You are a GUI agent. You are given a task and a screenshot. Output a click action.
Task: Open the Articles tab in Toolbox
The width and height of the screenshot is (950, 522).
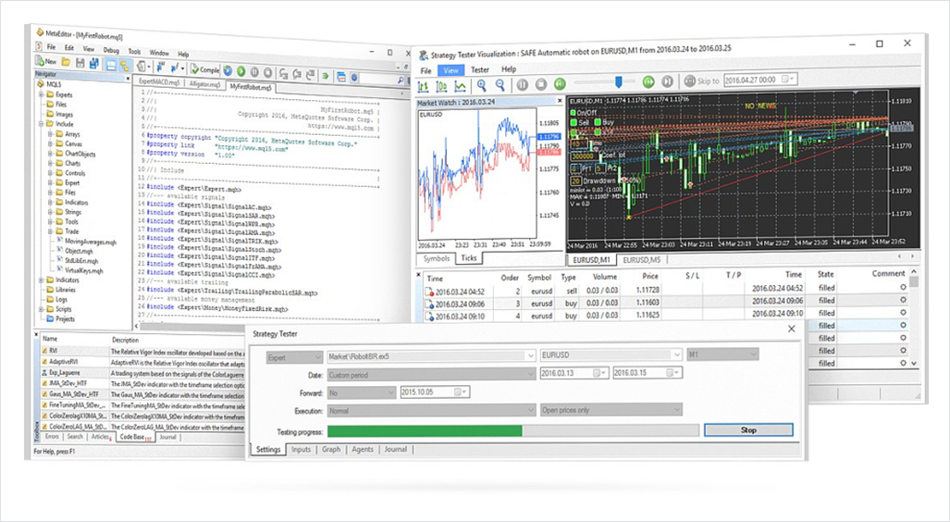[100, 437]
